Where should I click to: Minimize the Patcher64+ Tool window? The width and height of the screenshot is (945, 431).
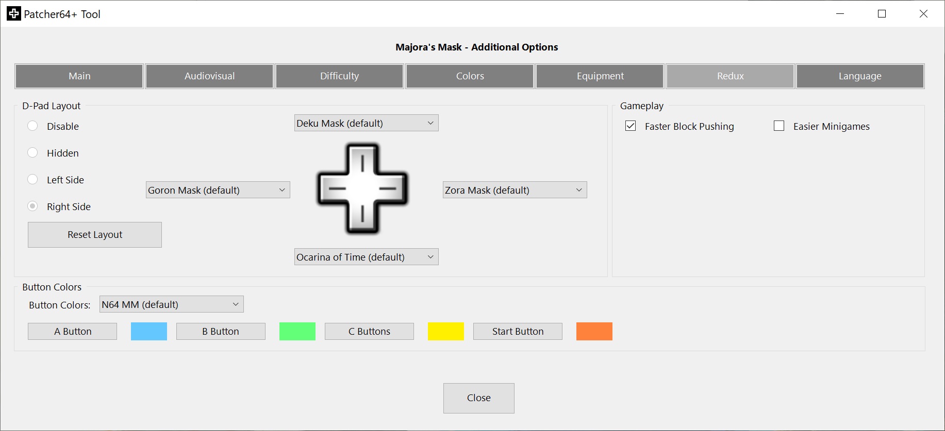(840, 14)
